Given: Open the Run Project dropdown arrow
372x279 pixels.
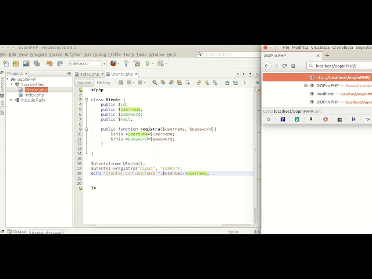Looking at the screenshot, I should tap(152, 63).
